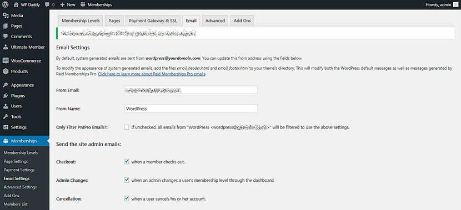Open the Advanced tab
This screenshot has height=210, width=461.
point(215,21)
